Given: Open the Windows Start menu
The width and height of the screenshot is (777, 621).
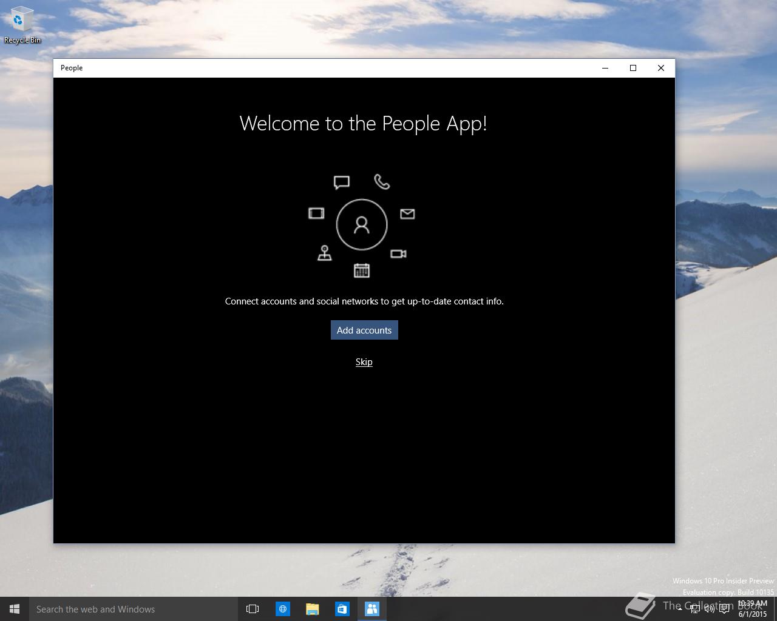Looking at the screenshot, I should click(15, 609).
